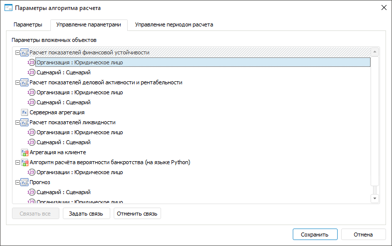Viewport: 392px width, 246px height.
Task: Click the Python bankruptcy algorithm icon
Action: (x=24, y=162)
